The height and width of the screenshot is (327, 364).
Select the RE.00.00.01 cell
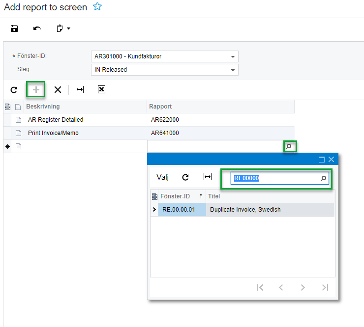[x=182, y=210]
